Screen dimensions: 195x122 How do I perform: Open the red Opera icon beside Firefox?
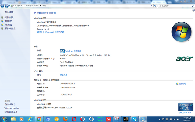tap(74, 119)
